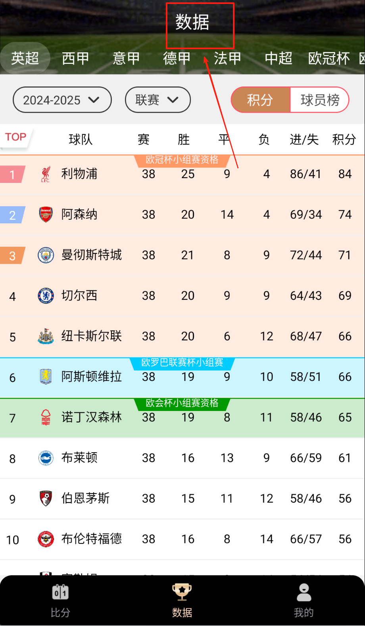
Task: Switch to the 西甲 league tab
Action: (x=75, y=59)
